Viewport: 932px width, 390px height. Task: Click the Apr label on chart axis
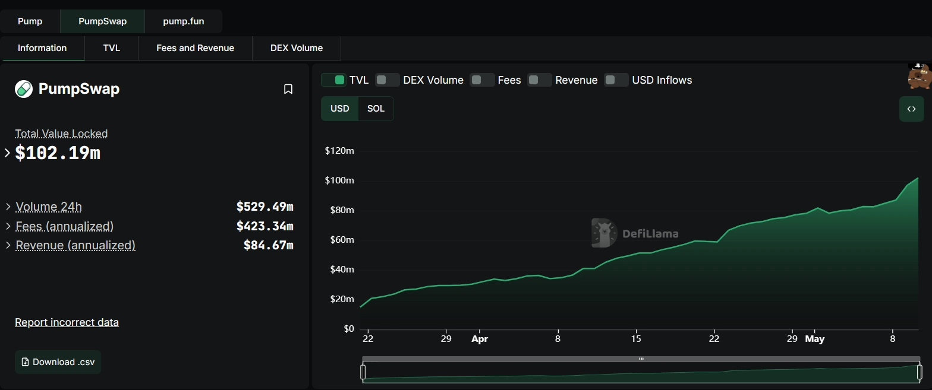point(480,339)
